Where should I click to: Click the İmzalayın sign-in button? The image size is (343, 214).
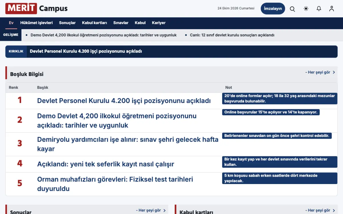[x=273, y=9]
